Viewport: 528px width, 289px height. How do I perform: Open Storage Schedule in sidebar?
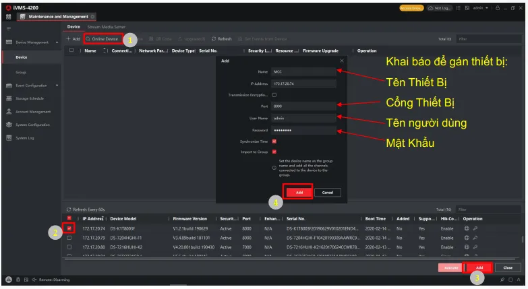[x=29, y=98]
